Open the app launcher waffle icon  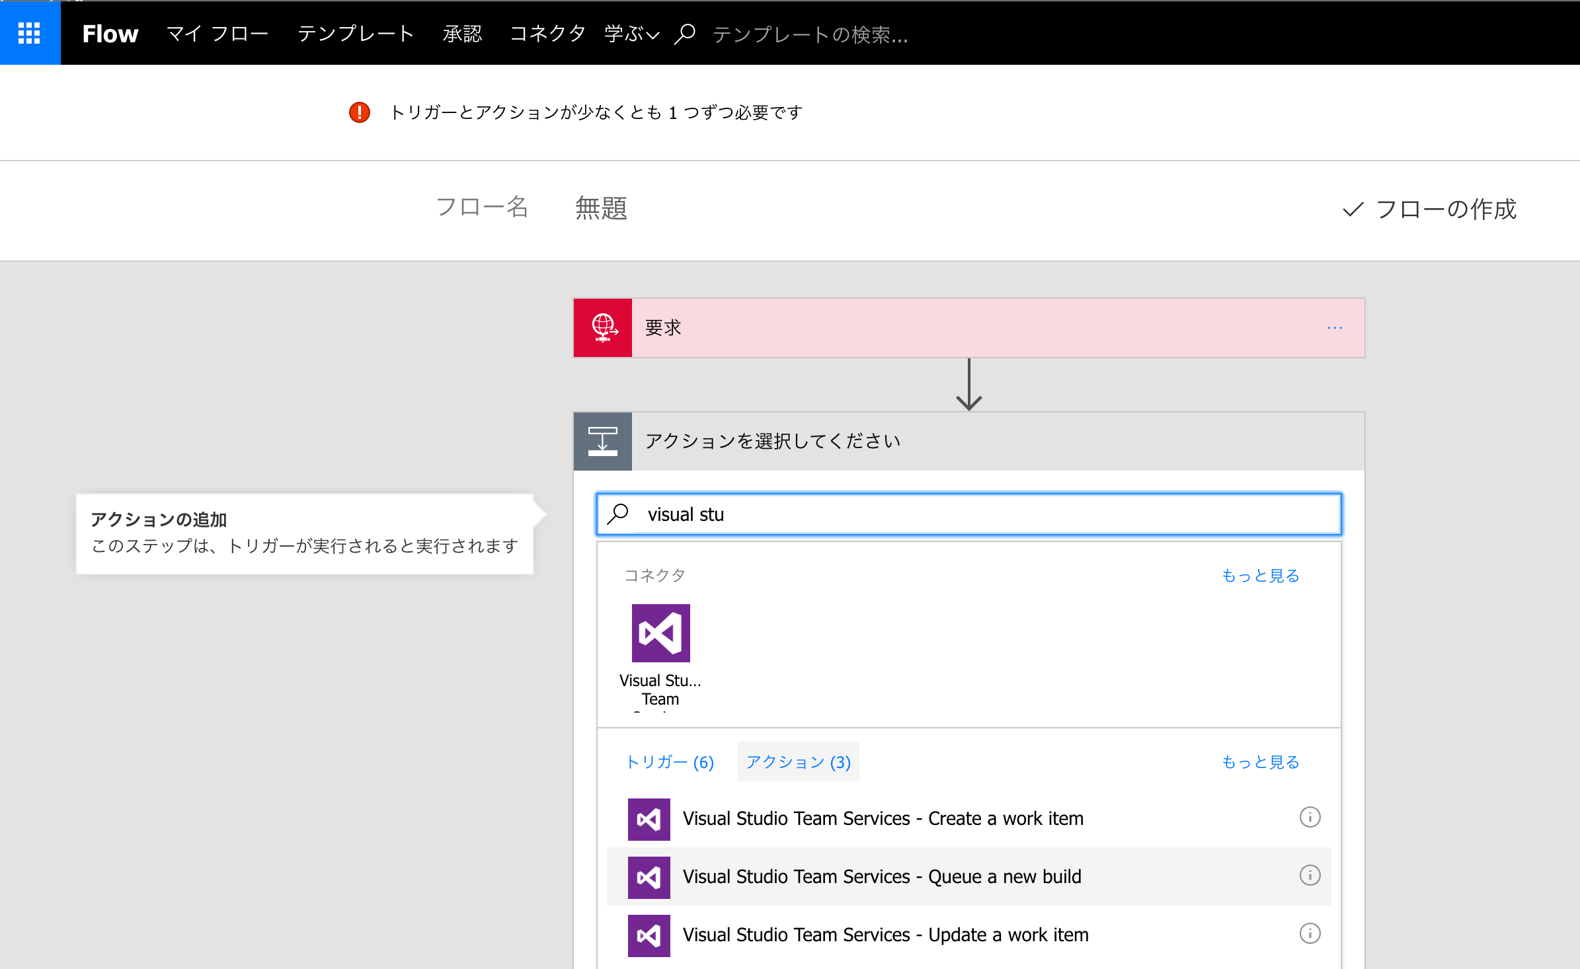click(30, 33)
